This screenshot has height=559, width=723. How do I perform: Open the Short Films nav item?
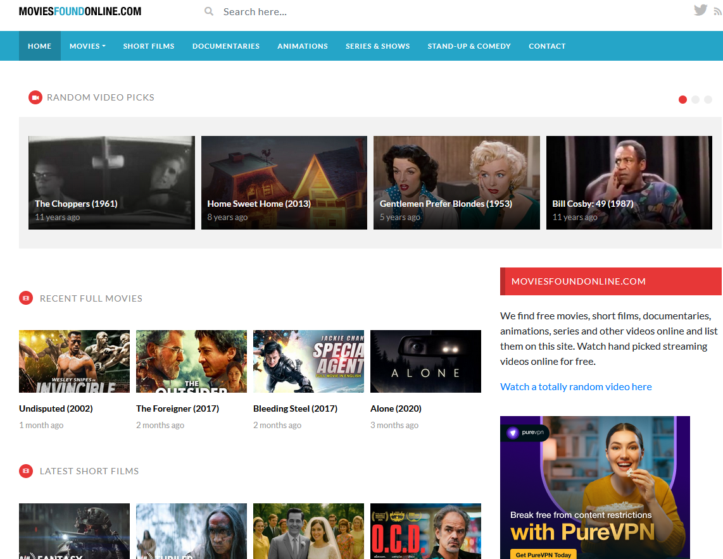click(x=149, y=46)
